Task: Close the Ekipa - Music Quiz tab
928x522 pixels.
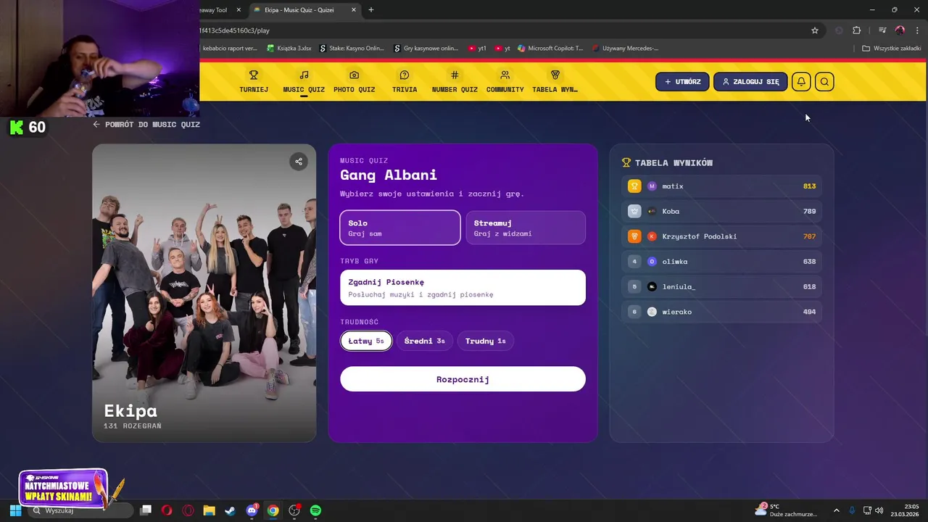Action: coord(354,10)
